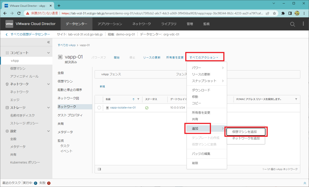The height and width of the screenshot is (187, 309).
Task: Open the filter icon in the 名前 column
Action: point(138,99)
